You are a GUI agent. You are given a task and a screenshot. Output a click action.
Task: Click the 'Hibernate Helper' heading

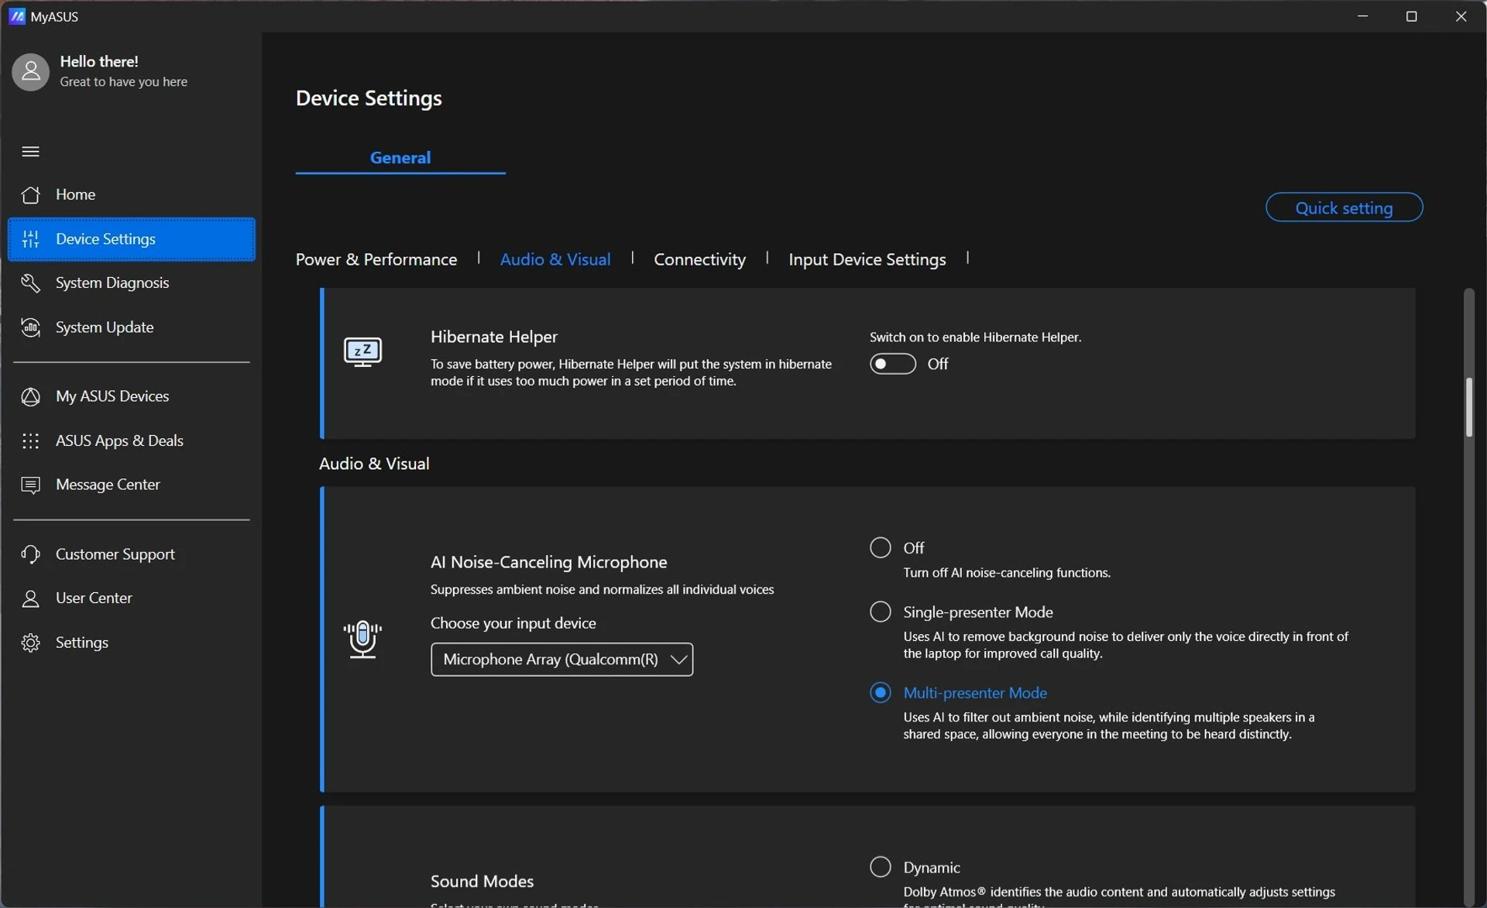(494, 337)
